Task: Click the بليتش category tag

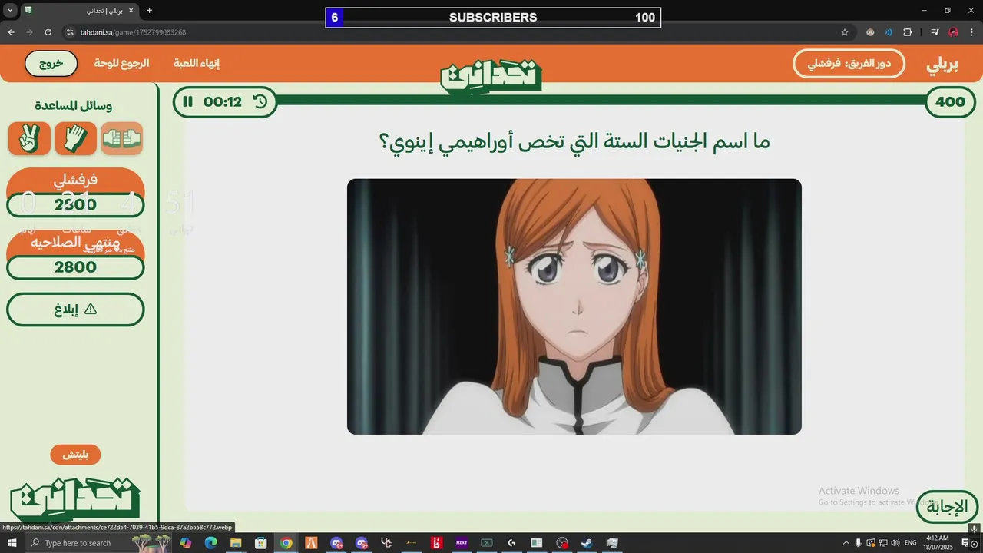Action: [x=75, y=455]
